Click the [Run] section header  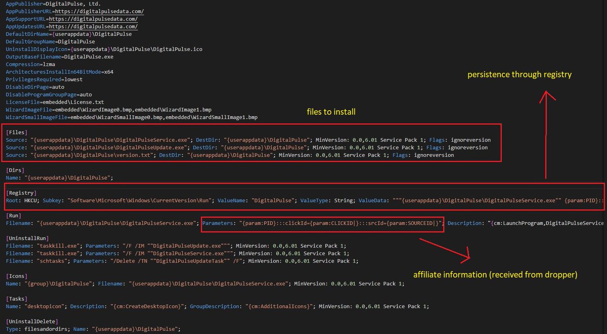click(x=15, y=215)
